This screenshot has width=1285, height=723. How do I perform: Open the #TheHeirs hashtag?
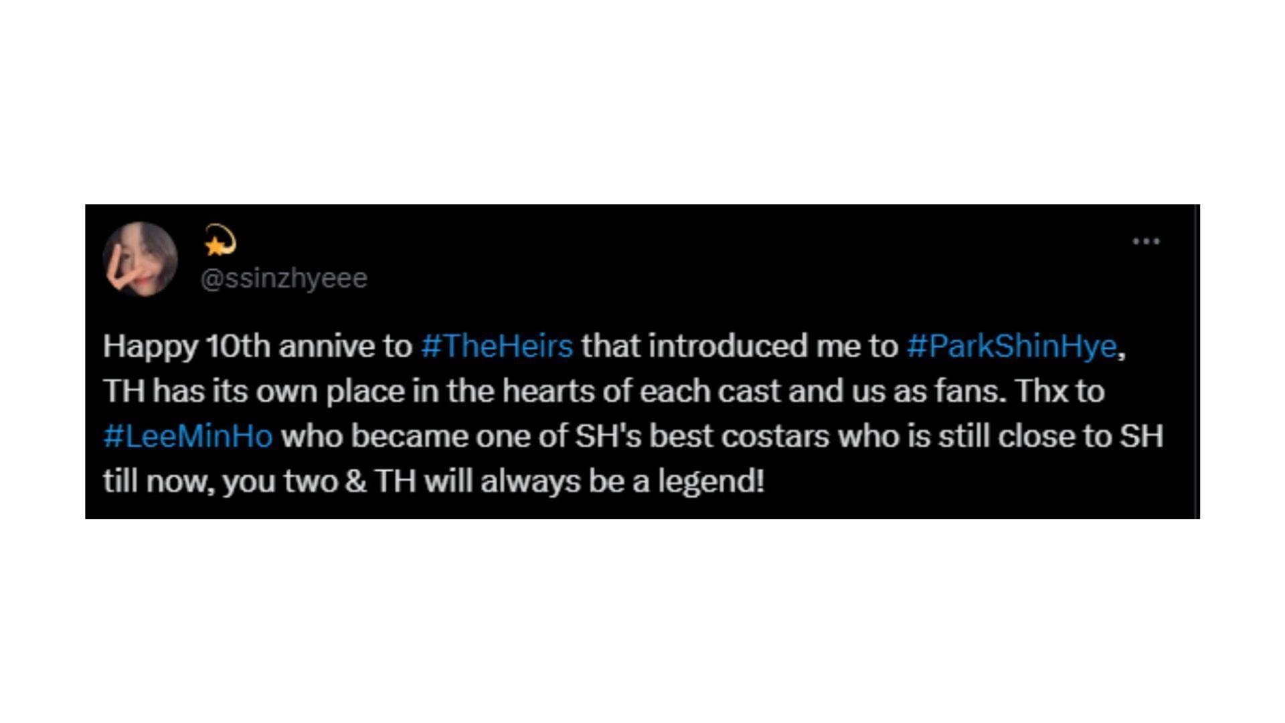pos(497,346)
